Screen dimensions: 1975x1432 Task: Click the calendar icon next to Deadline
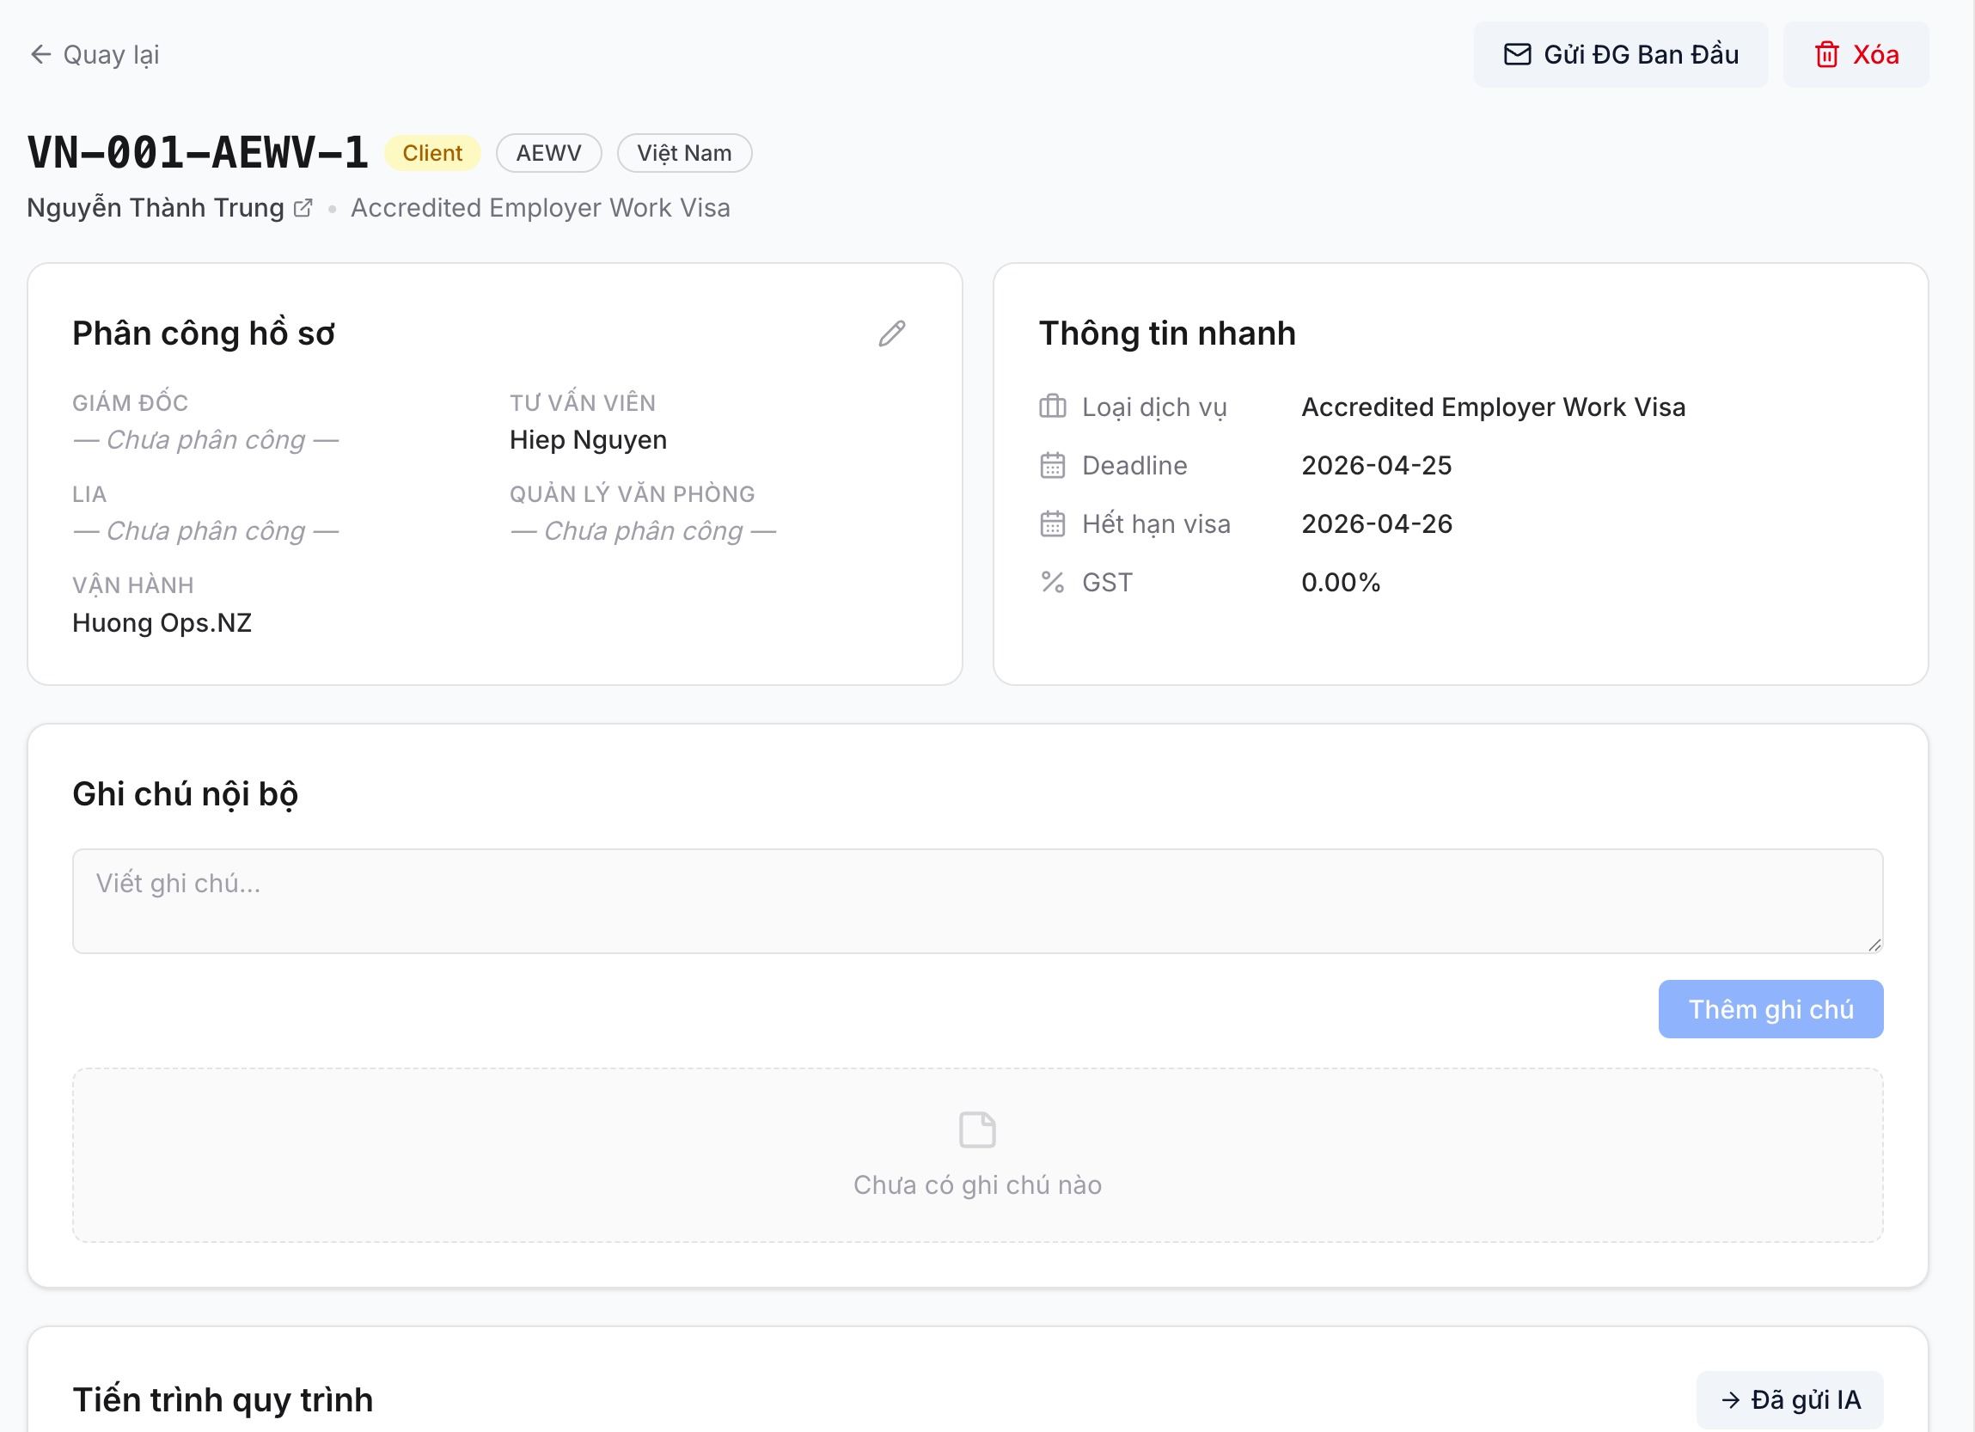tap(1052, 466)
